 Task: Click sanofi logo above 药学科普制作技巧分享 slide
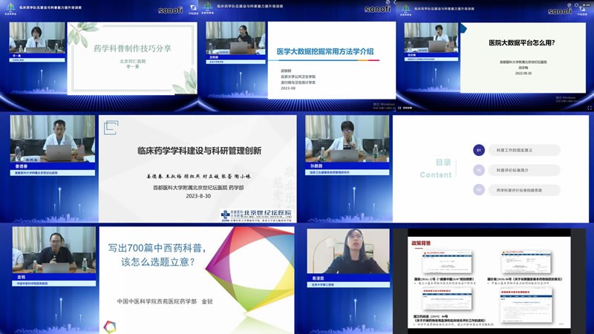(171, 10)
